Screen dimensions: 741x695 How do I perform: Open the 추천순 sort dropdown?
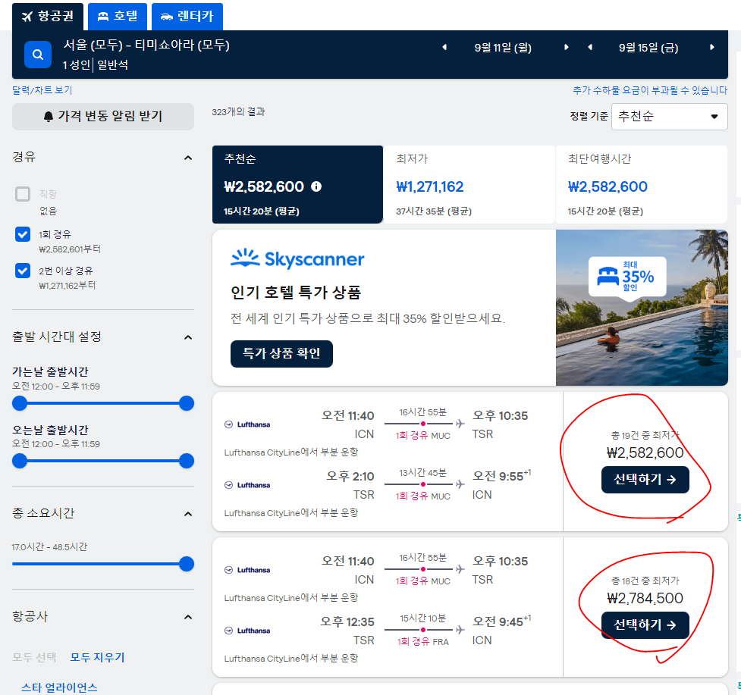(669, 116)
